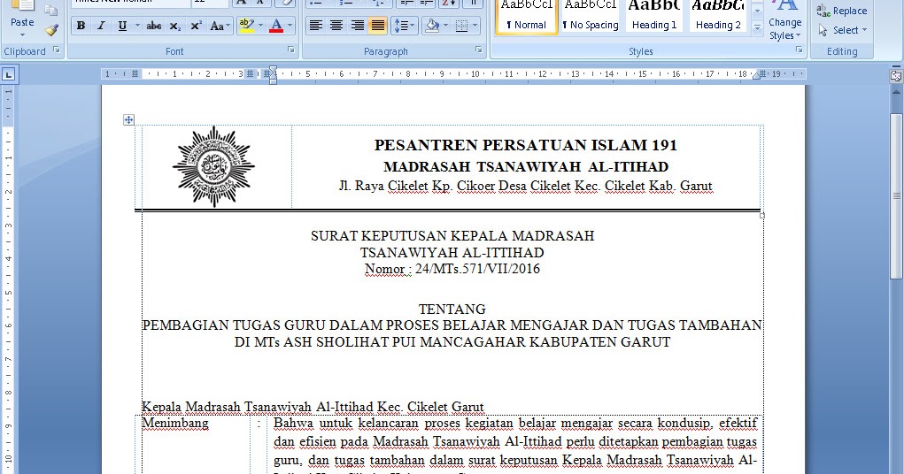Apply the red font color
Screen dimensions: 904x474
[276, 26]
